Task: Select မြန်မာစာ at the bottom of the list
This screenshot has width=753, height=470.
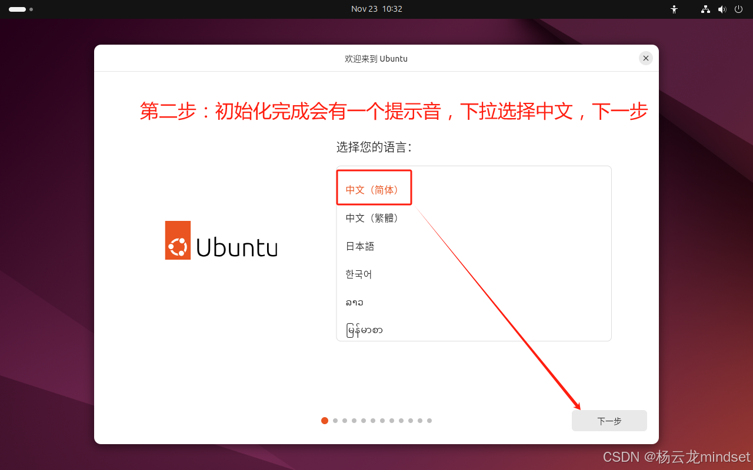Action: pos(364,329)
